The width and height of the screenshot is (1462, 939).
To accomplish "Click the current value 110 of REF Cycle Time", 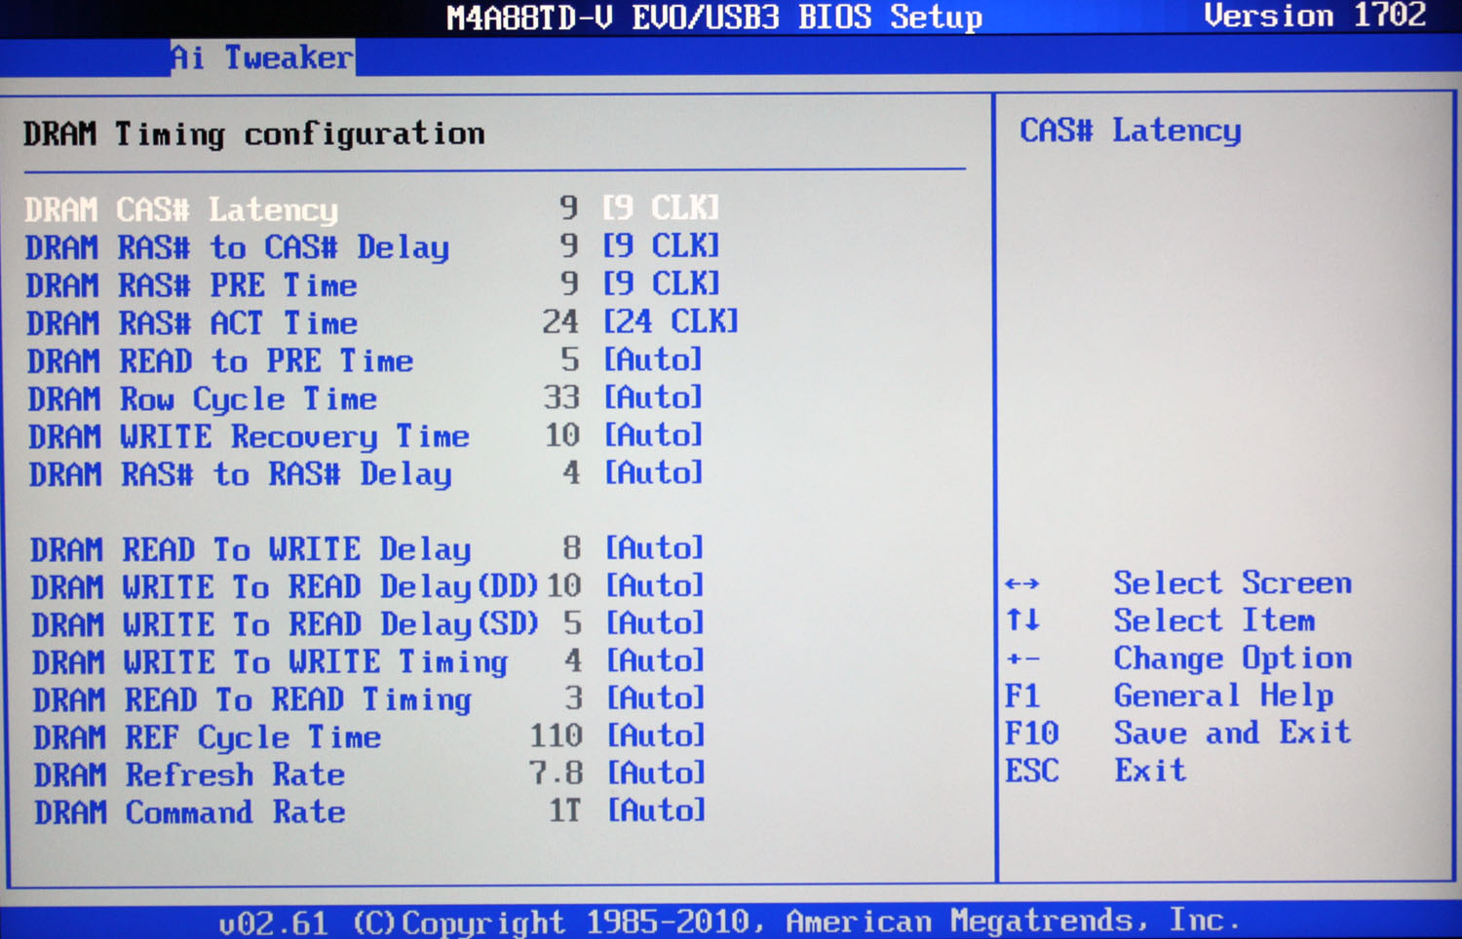I will 556,735.
